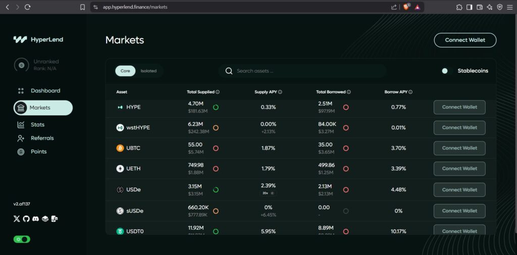This screenshot has width=517, height=255.
Task: Click Connect Wallet in UBTC row
Action: [x=459, y=148]
